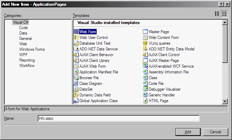This screenshot has height=140, width=232.
Task: Open the Windows Forms category
Action: (x=32, y=49)
